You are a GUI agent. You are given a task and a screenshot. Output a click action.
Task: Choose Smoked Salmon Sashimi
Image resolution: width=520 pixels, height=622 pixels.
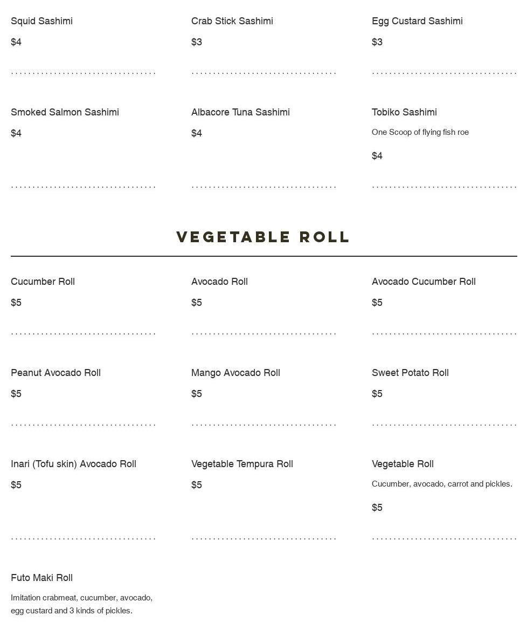(65, 112)
